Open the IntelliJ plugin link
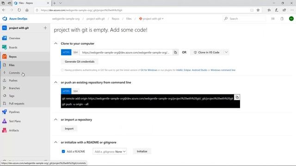Viewport: 296px width, 166px height. pyautogui.click(x=179, y=70)
